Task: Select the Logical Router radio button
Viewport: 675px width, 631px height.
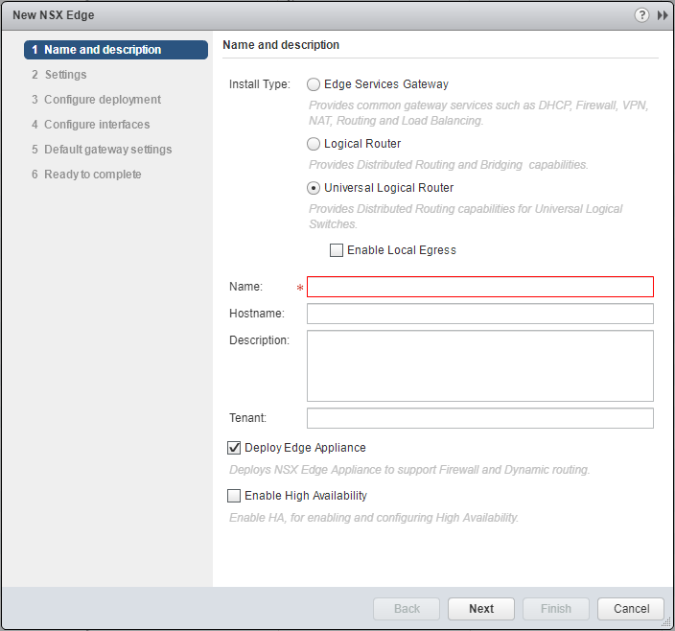Action: coord(314,144)
